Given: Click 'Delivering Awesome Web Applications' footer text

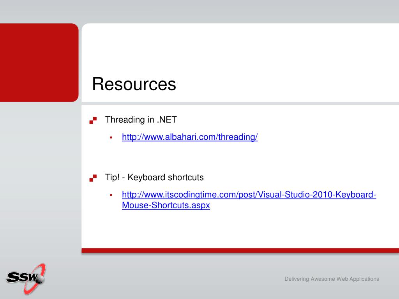Looking at the screenshot, I should [332, 279].
